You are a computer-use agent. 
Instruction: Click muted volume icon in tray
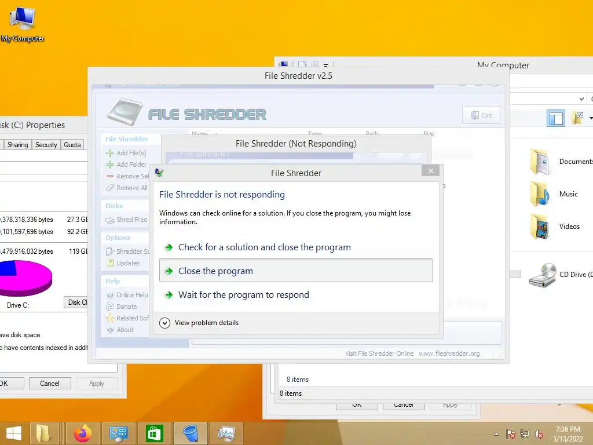539,434
